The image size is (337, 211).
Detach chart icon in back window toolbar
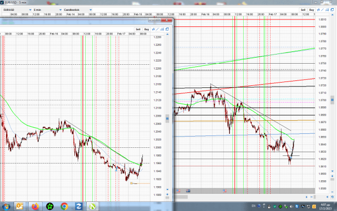click(x=332, y=10)
